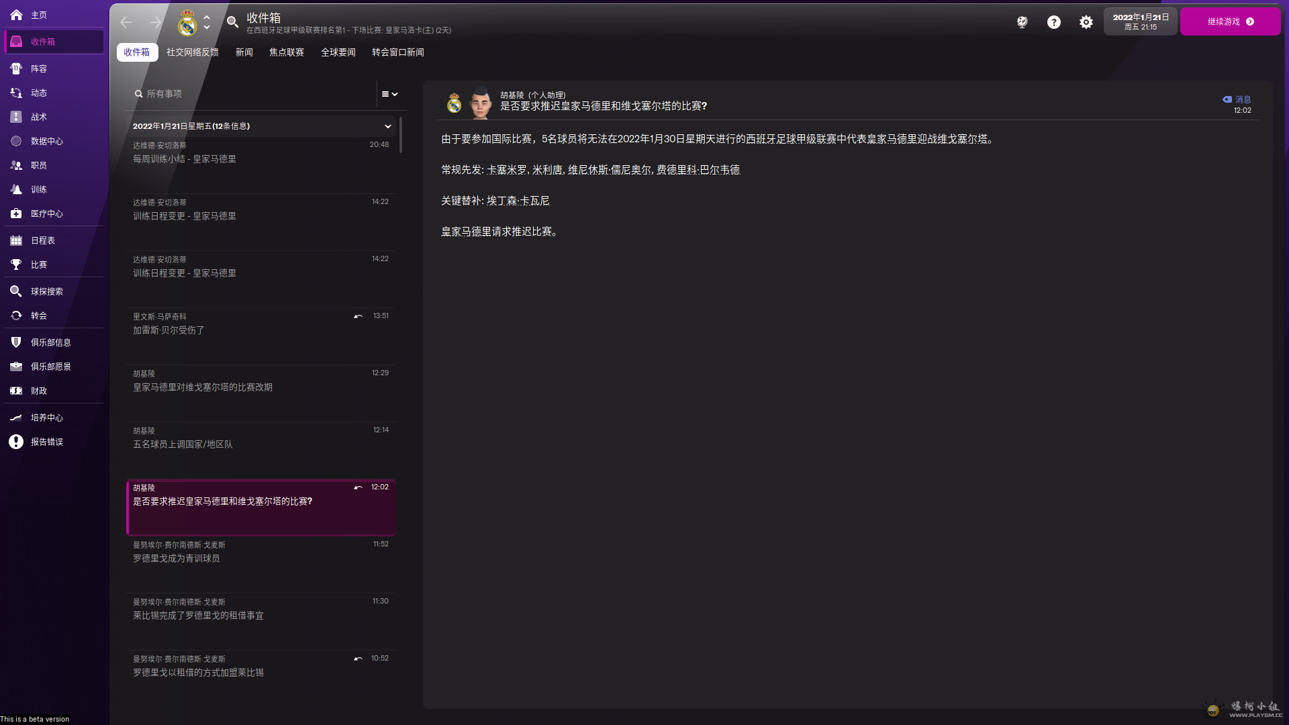
Task: Open the 俱乐部愿景 club vision icon
Action: tap(16, 367)
